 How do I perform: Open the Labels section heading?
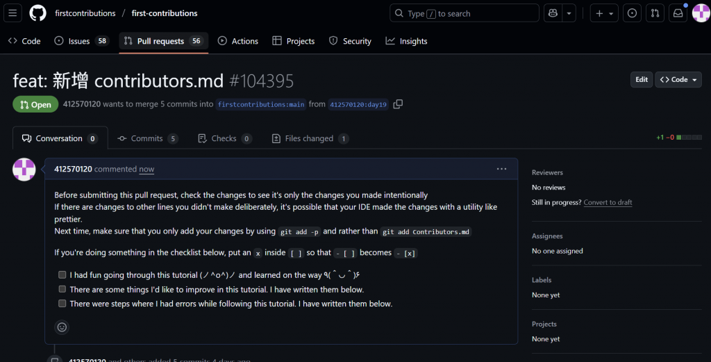point(542,280)
